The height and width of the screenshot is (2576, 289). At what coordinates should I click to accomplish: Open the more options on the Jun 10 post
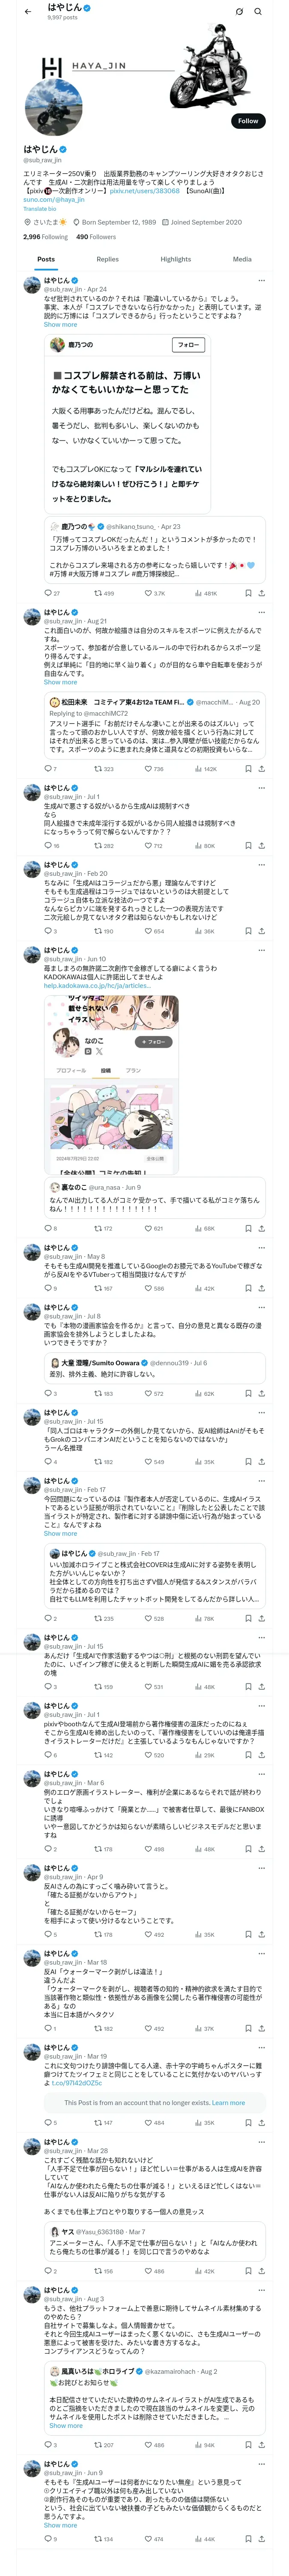click(x=261, y=951)
